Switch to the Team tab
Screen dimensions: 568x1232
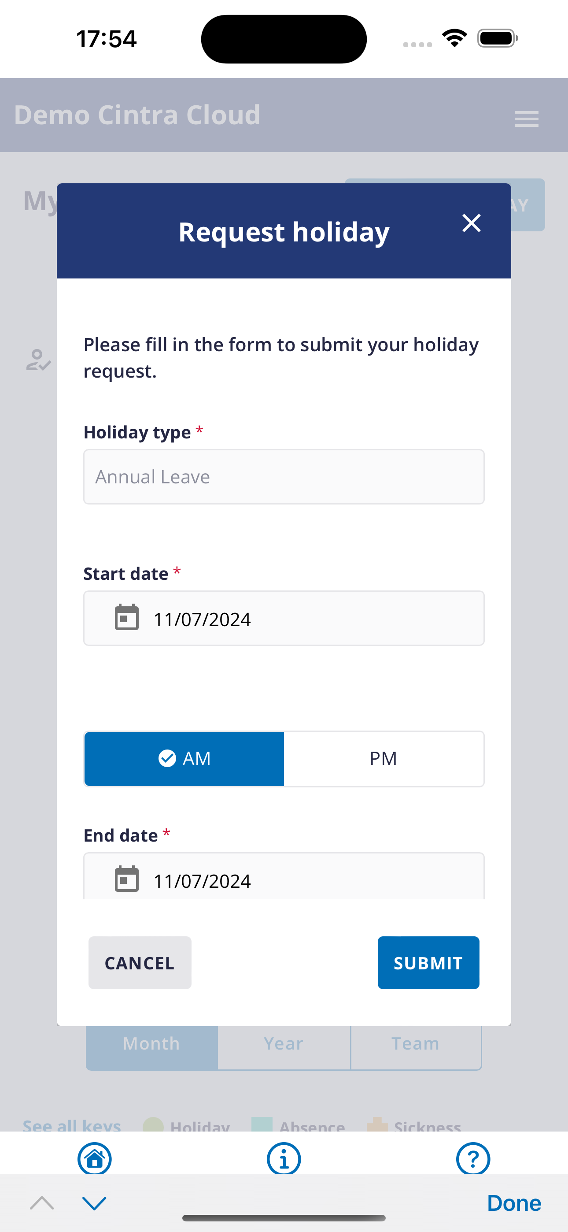click(416, 1043)
